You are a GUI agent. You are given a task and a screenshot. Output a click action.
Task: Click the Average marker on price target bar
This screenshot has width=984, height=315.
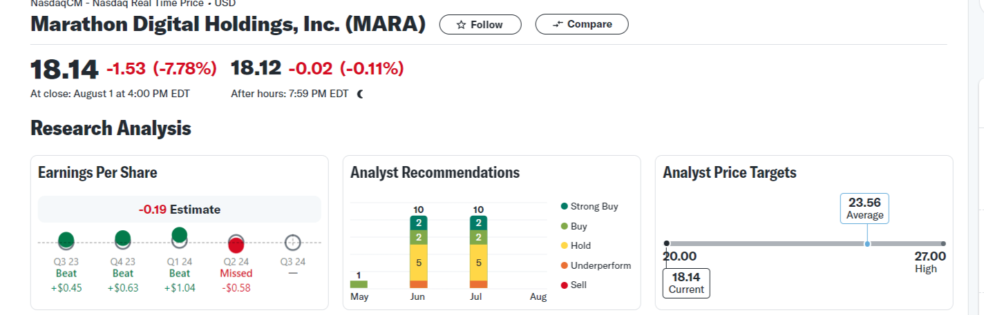[x=867, y=244]
